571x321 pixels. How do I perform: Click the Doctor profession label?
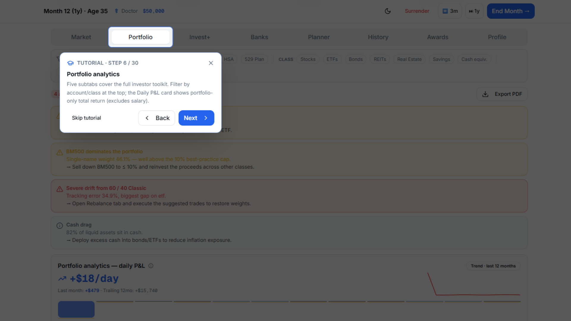[x=129, y=11]
